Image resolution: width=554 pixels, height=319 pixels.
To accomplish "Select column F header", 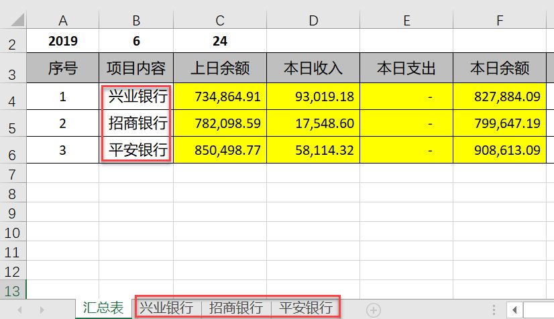I will tap(500, 21).
